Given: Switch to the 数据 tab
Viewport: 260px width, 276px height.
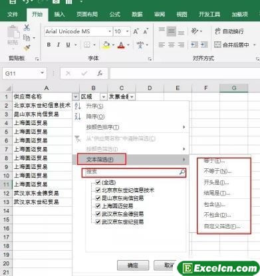Looking at the screenshot, I should coord(137,15).
